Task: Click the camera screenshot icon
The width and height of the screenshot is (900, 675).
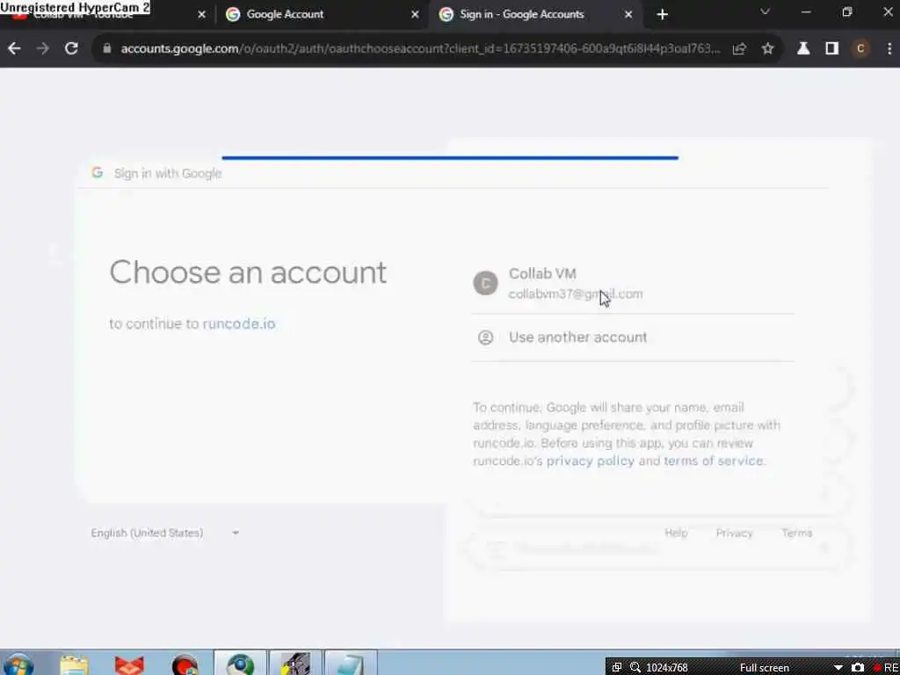Action: [x=858, y=668]
